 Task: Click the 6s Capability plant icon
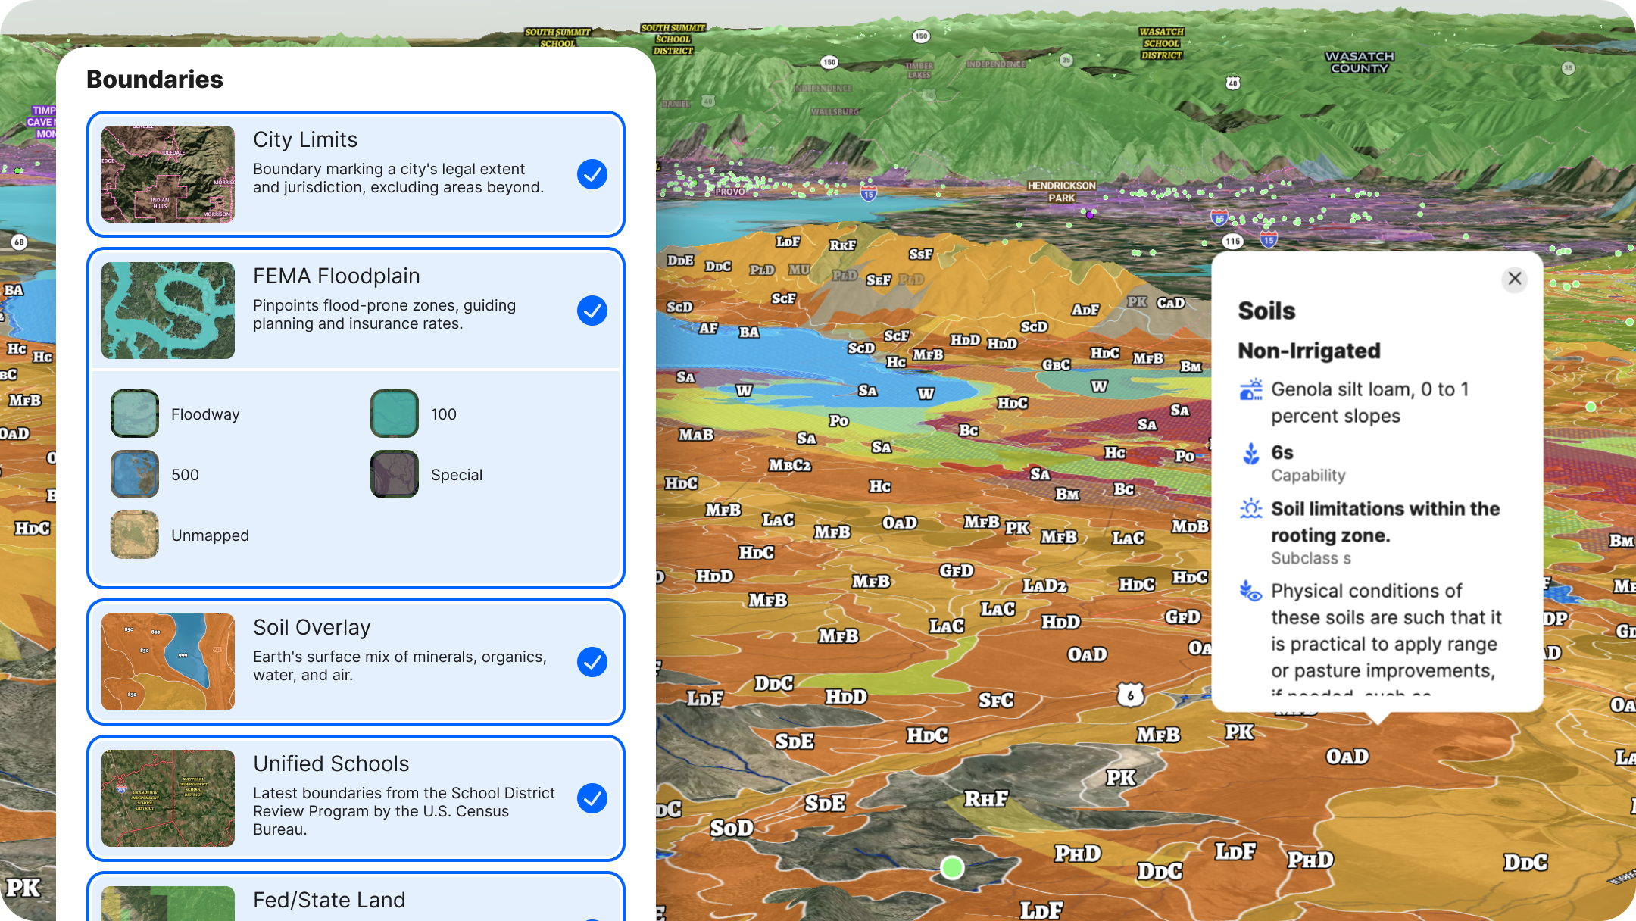tap(1250, 453)
